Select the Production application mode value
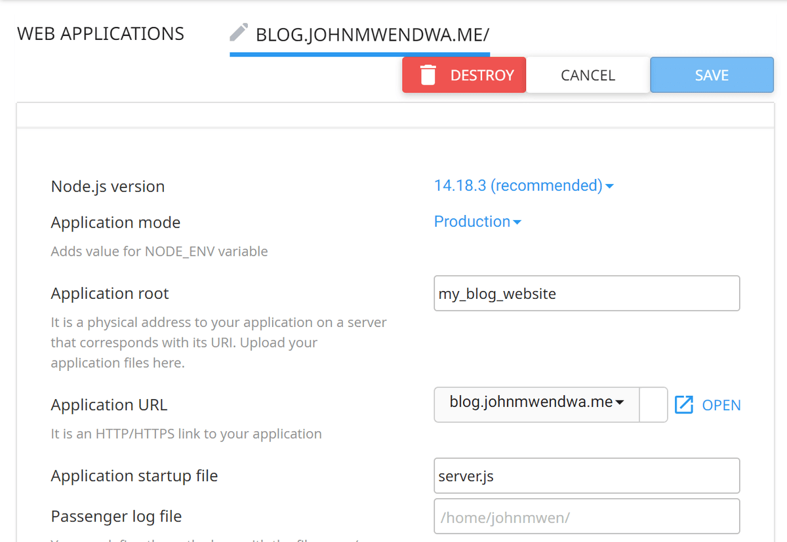 coord(472,222)
